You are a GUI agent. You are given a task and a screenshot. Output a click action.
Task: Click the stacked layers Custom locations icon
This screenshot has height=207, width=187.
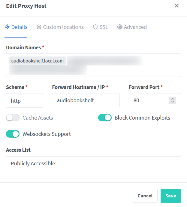click(39, 27)
